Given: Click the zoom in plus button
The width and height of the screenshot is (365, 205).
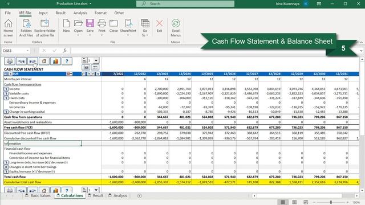Looking at the screenshot, I should pyautogui.click(x=347, y=203).
